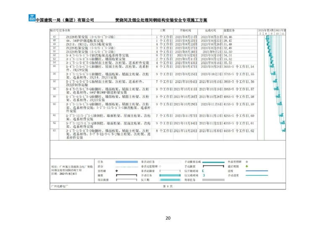
Task: Click the green deadline arrow symbol in legend
Action: point(247,166)
